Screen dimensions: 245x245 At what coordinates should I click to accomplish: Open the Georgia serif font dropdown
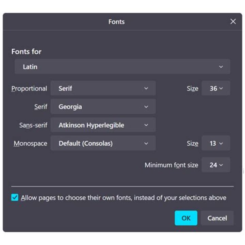coord(103,107)
